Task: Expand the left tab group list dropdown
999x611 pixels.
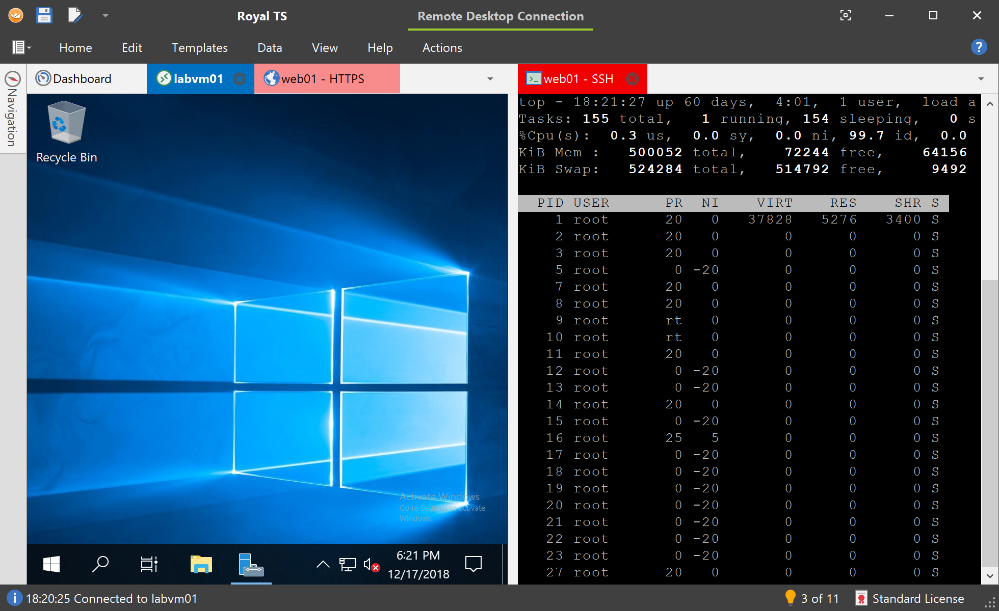Action: [490, 79]
